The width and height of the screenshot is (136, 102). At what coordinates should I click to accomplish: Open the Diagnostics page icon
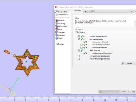point(56,12)
